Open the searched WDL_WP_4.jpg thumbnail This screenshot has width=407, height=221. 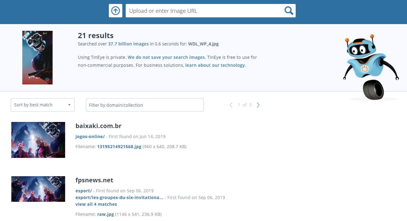[x=37, y=58]
